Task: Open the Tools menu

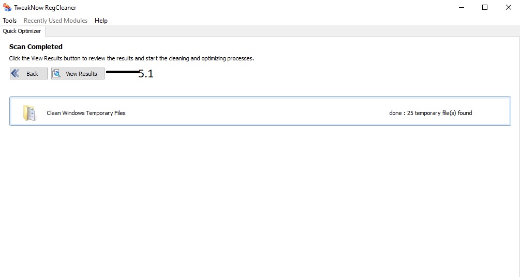Action: pyautogui.click(x=10, y=21)
